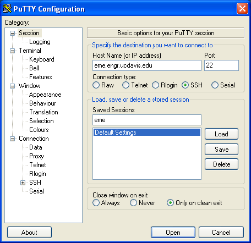
Task: Open the Colours category
Action: (x=39, y=130)
